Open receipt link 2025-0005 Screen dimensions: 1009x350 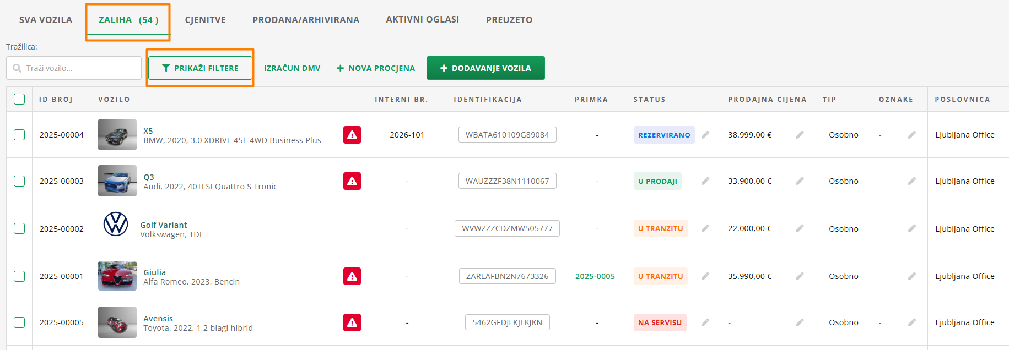click(595, 276)
